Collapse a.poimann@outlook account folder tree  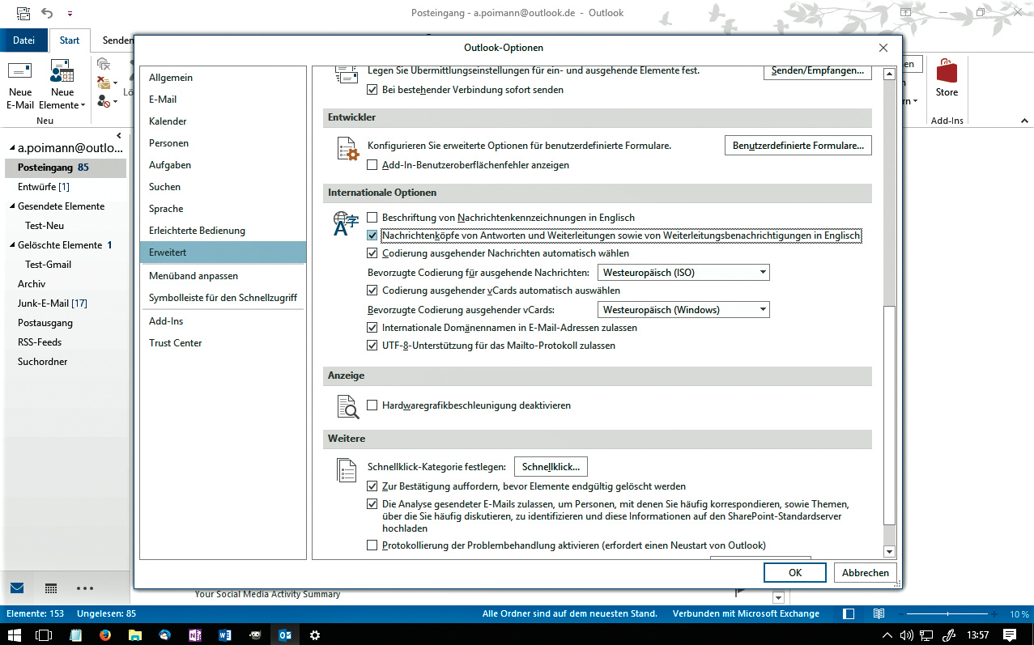12,148
